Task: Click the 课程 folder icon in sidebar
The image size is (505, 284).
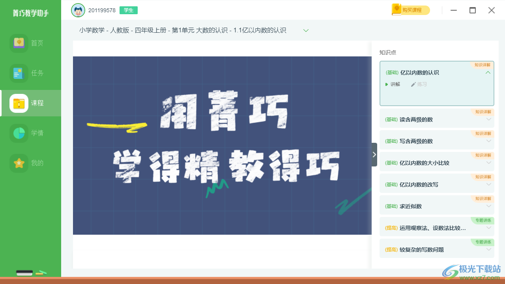Action: point(19,103)
